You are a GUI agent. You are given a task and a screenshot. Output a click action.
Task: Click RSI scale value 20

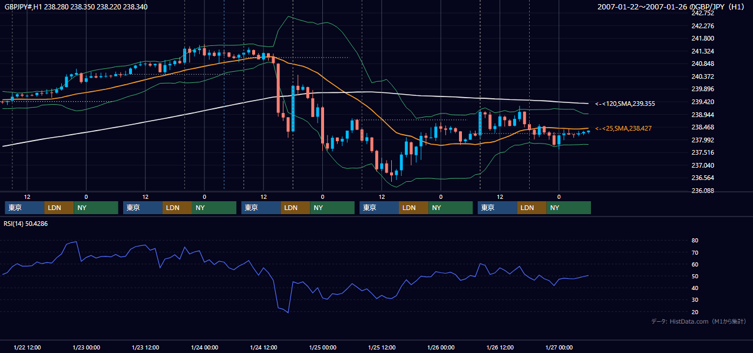click(695, 312)
